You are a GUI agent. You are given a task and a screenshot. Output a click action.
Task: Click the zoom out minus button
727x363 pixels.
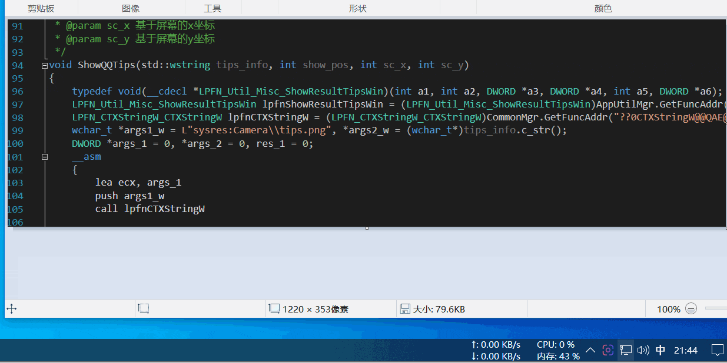point(691,308)
